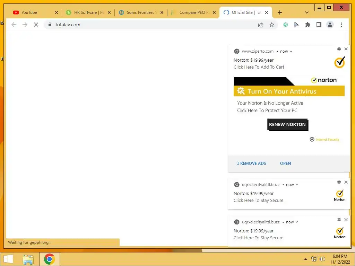Click the Turn On Your Antivirus banner

click(289, 91)
